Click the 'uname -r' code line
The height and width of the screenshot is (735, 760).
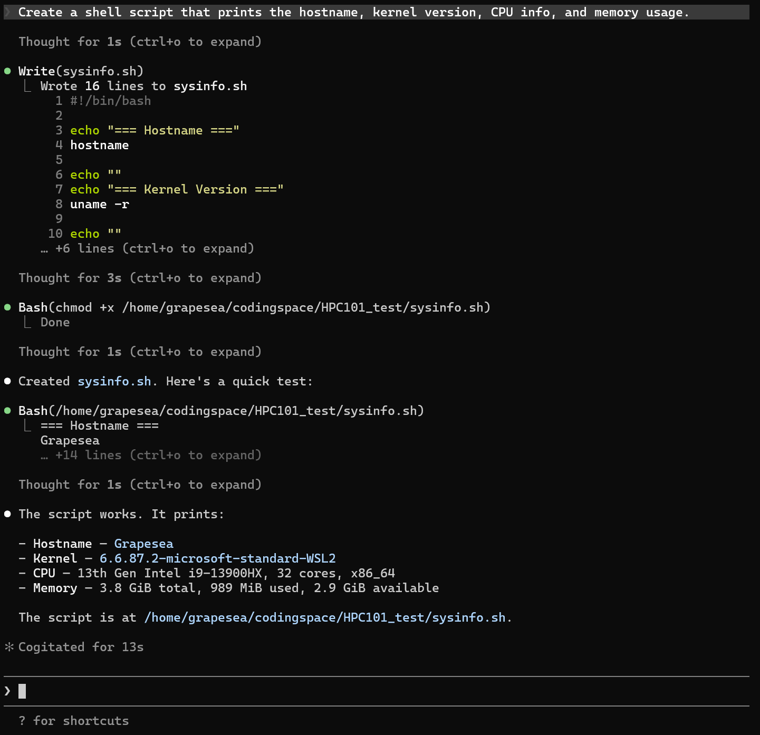click(100, 204)
